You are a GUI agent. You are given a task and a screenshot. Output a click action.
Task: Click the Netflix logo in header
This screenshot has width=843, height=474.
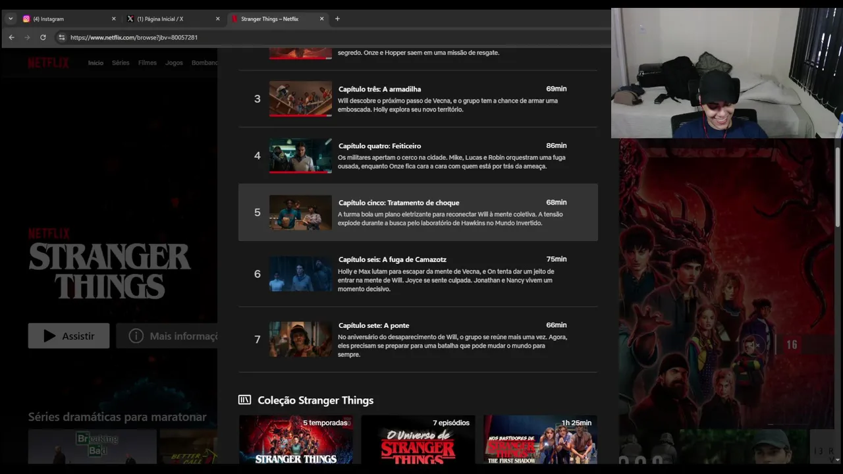(x=48, y=63)
